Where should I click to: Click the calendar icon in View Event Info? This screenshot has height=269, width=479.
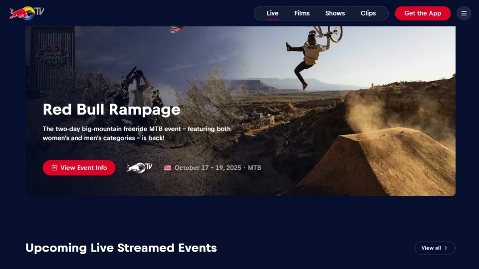54,168
